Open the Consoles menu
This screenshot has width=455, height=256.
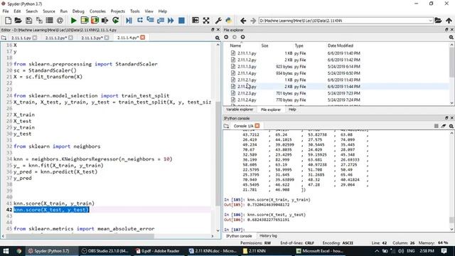97,11
